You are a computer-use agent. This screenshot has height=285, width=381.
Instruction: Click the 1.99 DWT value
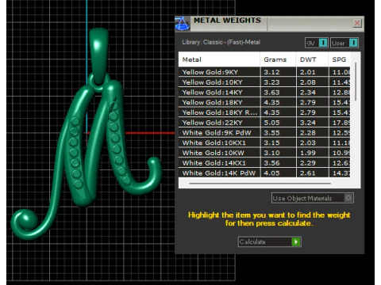pyautogui.click(x=308, y=153)
